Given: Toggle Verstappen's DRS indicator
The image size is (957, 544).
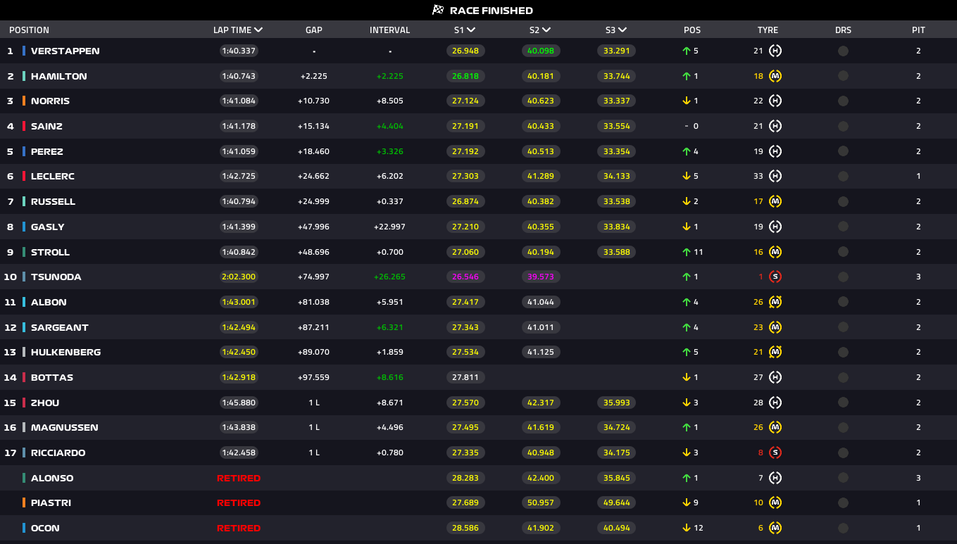Looking at the screenshot, I should 843,51.
